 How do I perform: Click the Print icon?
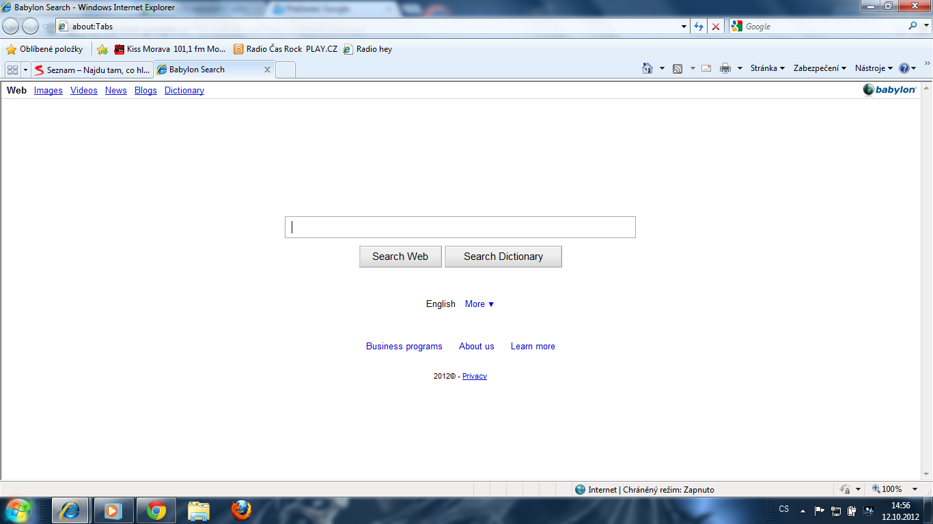point(725,68)
